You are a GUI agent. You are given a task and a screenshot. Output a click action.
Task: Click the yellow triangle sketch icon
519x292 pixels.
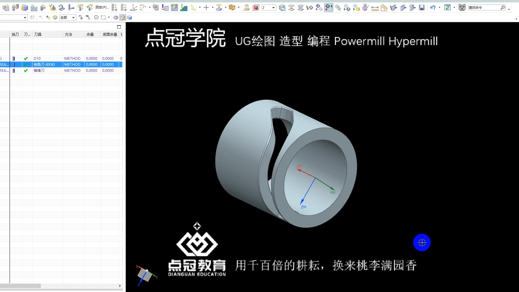point(194,8)
